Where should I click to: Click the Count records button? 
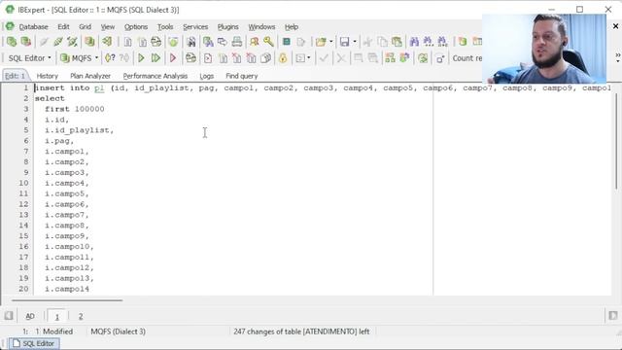coord(467,58)
